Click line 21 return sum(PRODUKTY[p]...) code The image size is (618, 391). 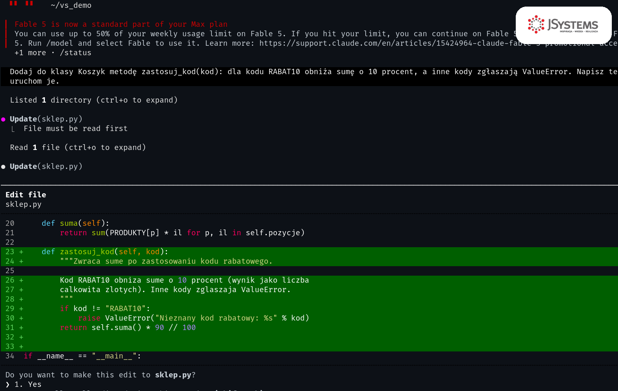182,233
